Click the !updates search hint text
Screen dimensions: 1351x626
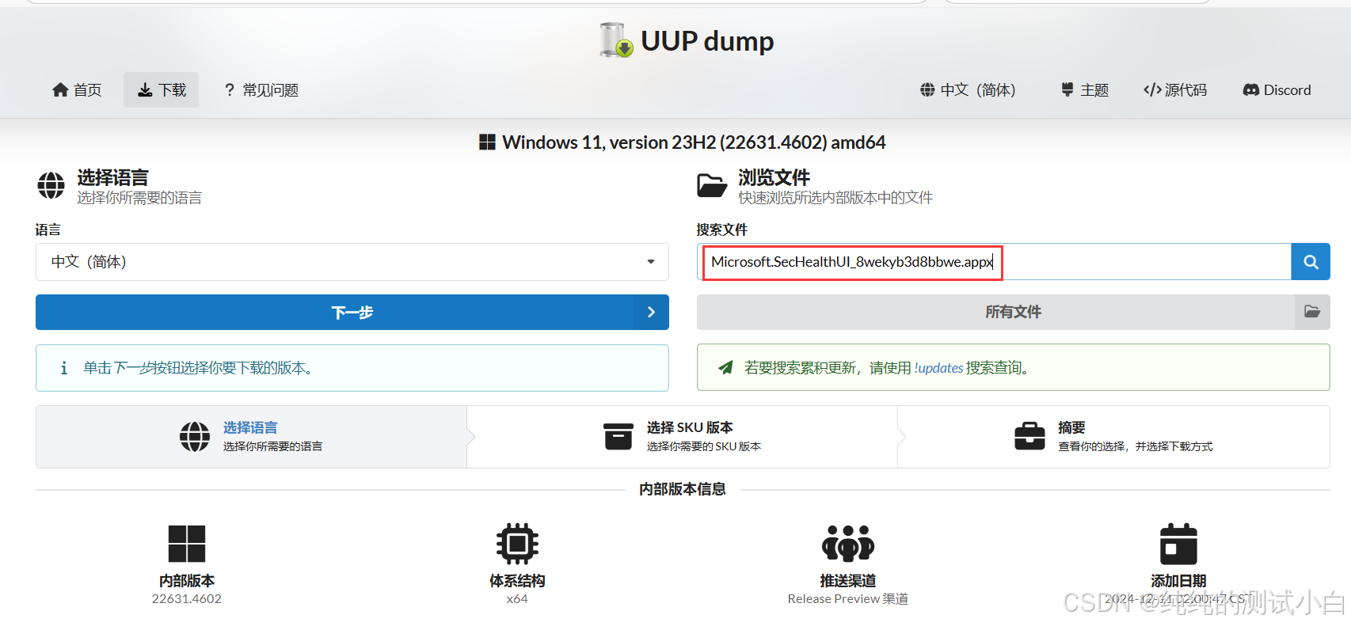(x=938, y=368)
